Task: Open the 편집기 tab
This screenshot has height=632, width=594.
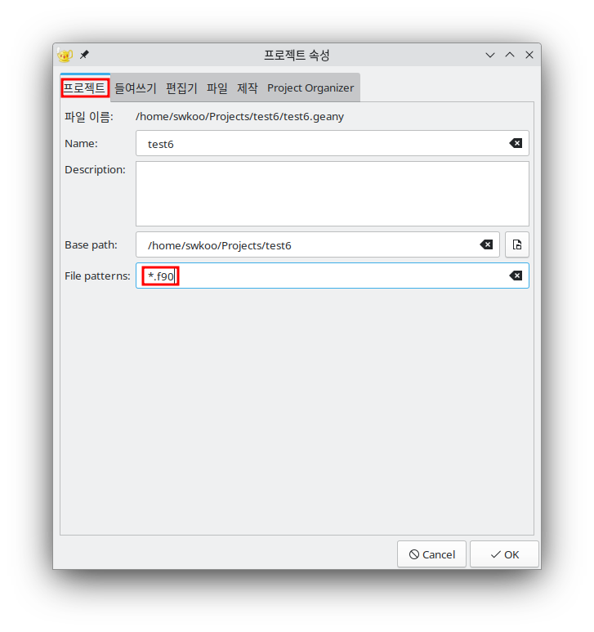Action: tap(181, 87)
